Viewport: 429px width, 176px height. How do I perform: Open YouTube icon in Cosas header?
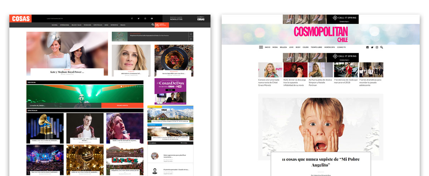(152, 19)
